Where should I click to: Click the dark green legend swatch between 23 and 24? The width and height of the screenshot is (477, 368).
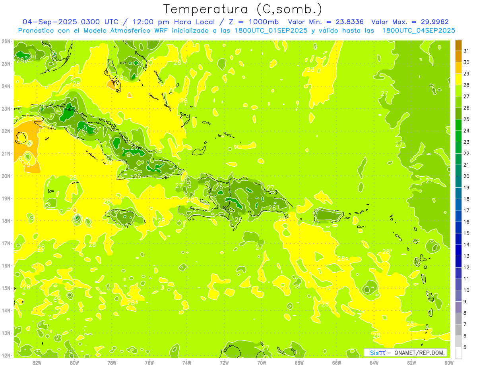(458, 136)
